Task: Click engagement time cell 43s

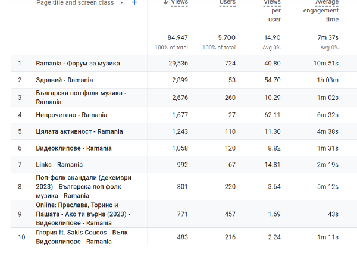Action: [x=333, y=214]
